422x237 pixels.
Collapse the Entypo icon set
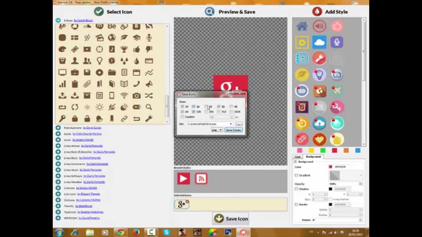coord(58,20)
